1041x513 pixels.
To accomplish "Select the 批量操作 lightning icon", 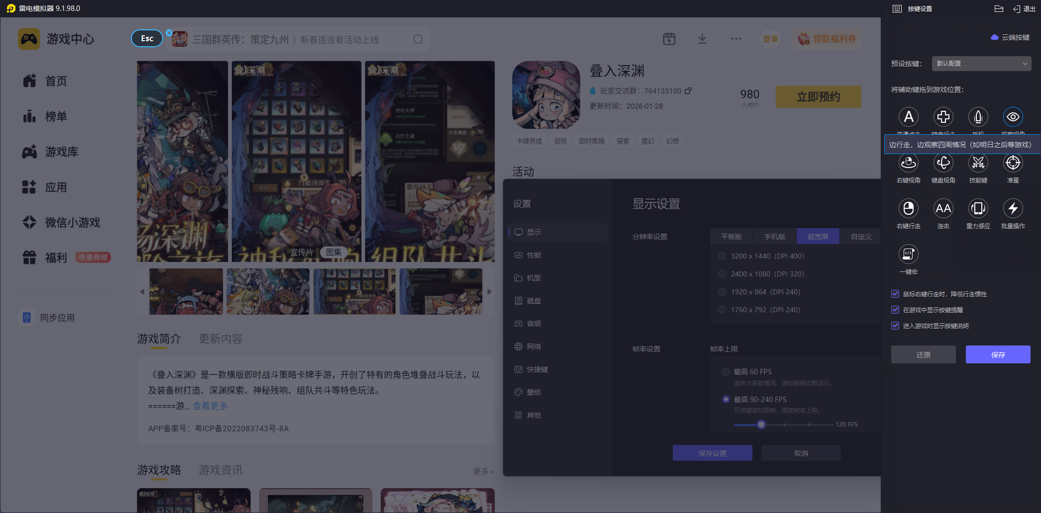I will pos(1013,208).
